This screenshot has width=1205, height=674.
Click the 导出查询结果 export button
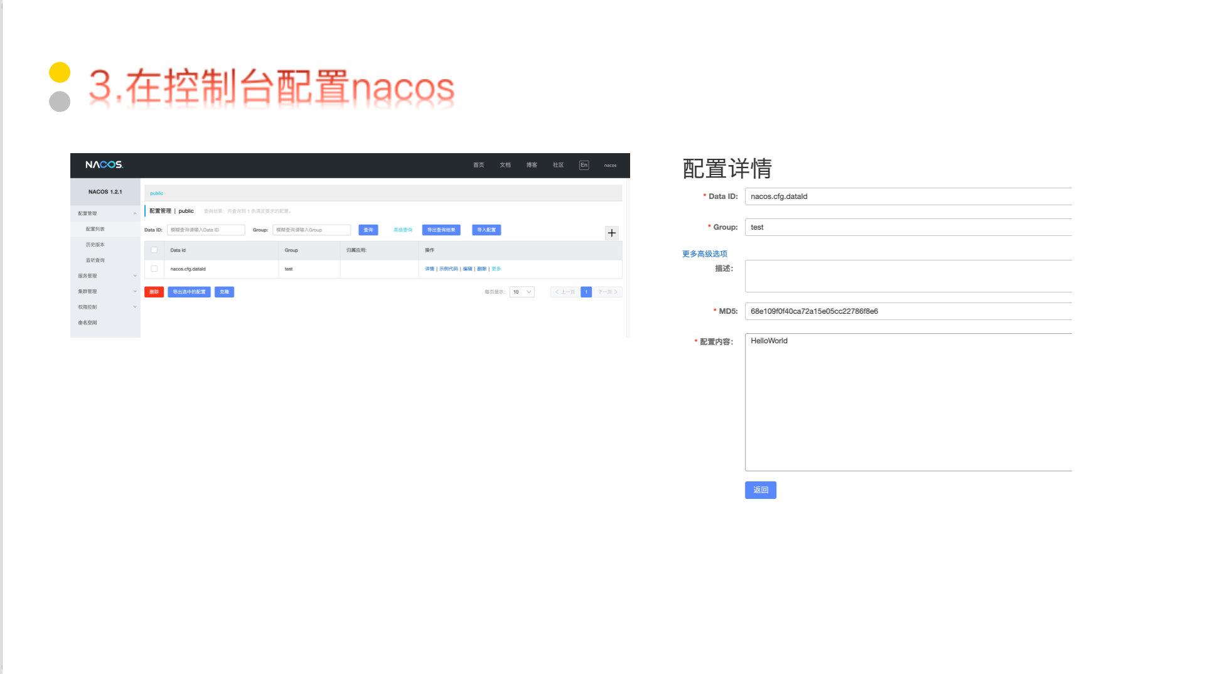click(441, 230)
